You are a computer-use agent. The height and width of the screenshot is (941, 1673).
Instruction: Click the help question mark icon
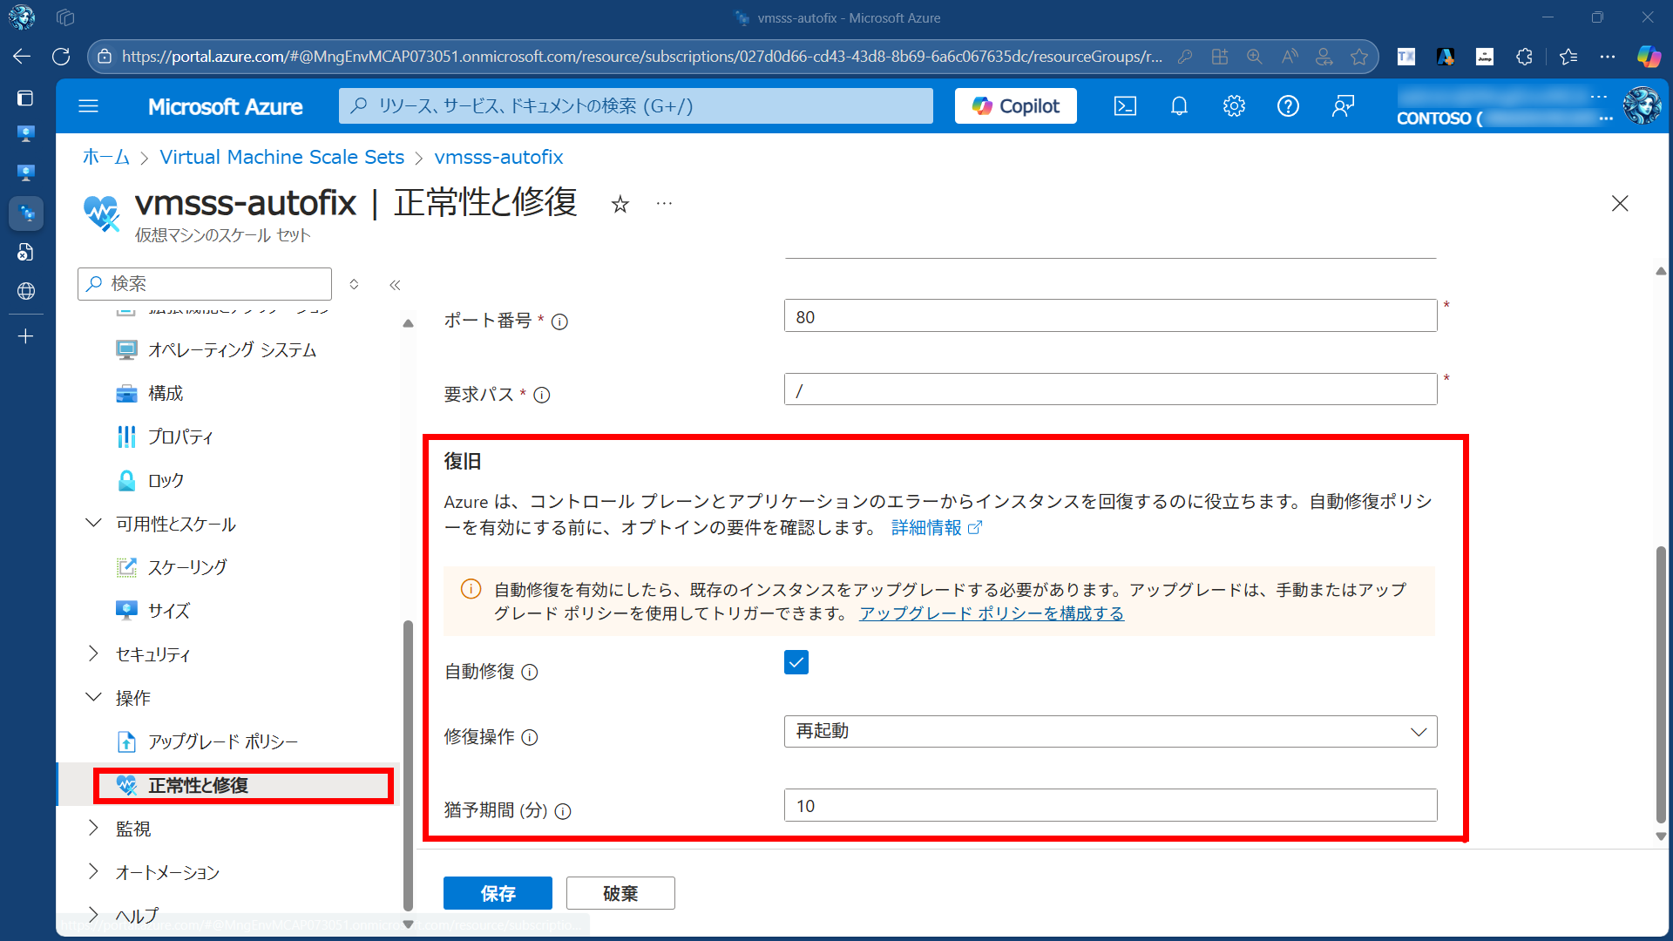(1288, 106)
